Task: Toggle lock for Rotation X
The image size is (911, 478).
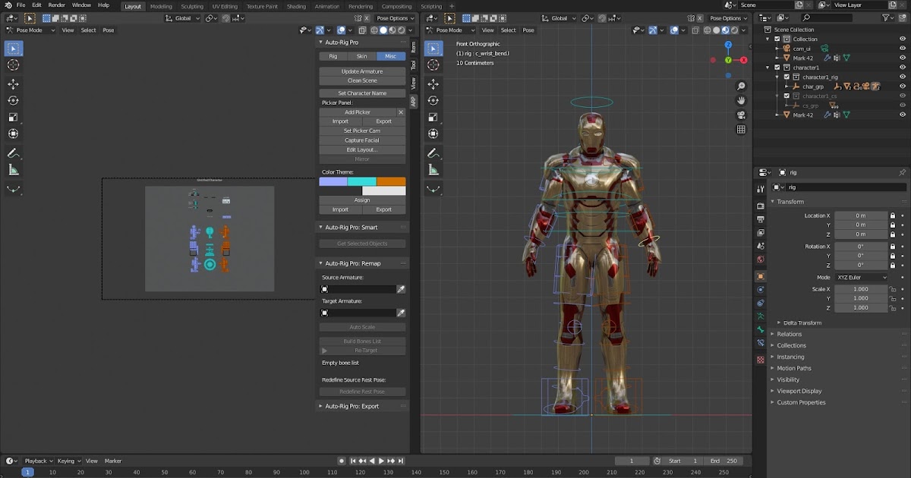Action: pyautogui.click(x=893, y=247)
